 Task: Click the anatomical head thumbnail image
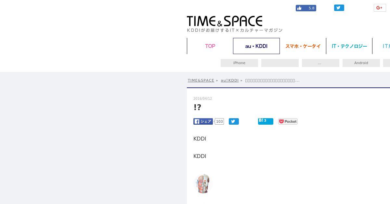tap(203, 184)
